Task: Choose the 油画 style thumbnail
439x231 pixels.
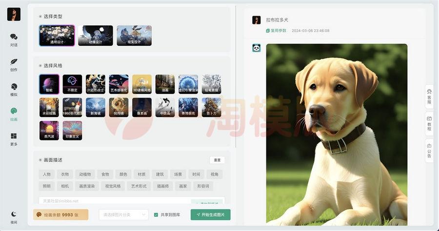Action: (165, 84)
